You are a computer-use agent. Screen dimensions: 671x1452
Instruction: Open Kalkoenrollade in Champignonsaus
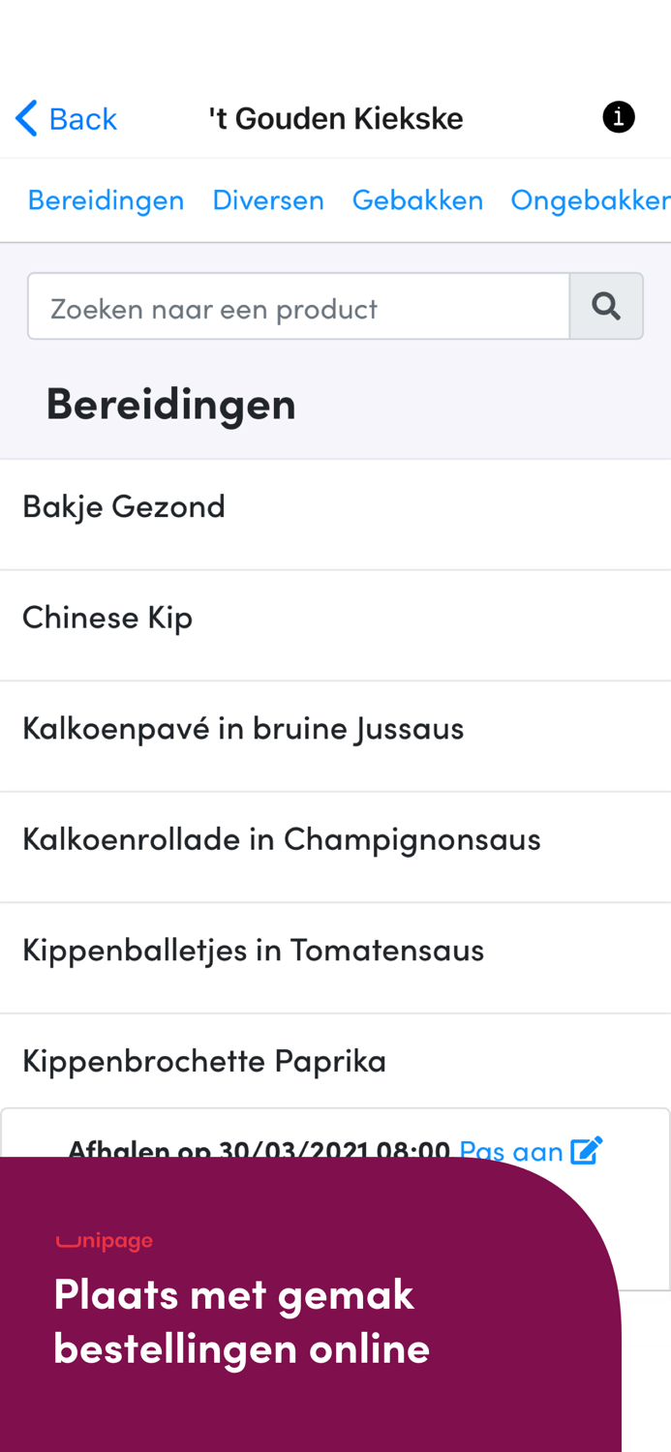[281, 837]
